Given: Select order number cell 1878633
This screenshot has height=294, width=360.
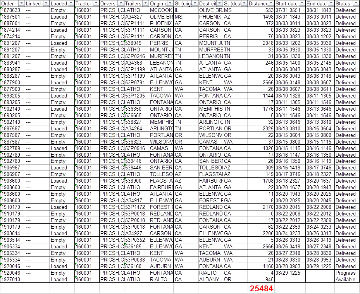Looking at the screenshot, I should click(x=13, y=10).
